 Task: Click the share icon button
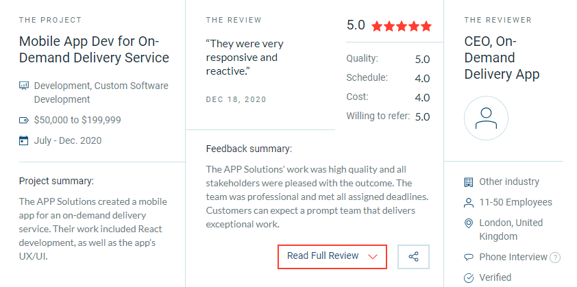(x=413, y=256)
